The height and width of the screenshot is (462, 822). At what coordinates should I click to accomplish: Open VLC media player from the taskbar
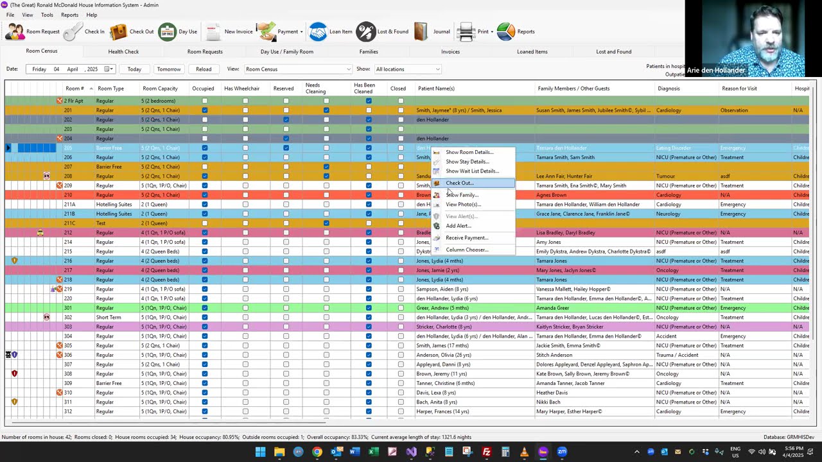pyautogui.click(x=524, y=452)
